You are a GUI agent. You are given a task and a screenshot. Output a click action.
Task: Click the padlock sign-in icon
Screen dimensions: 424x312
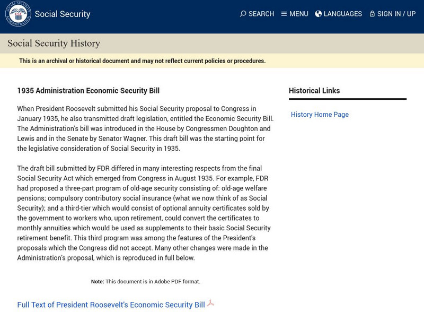click(x=372, y=14)
